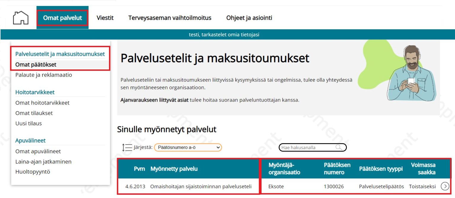The height and width of the screenshot is (198, 455).
Task: Open Omat tilaukset page
Action: 34,113
